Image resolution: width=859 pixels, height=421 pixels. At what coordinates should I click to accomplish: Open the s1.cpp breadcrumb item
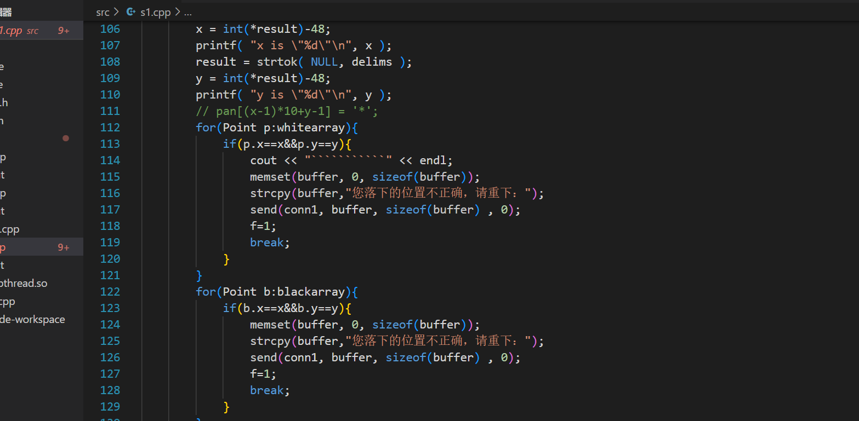pyautogui.click(x=156, y=12)
